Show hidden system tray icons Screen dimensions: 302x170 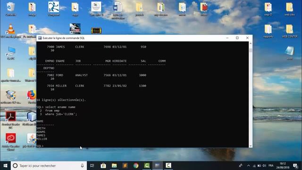[x=249, y=166]
